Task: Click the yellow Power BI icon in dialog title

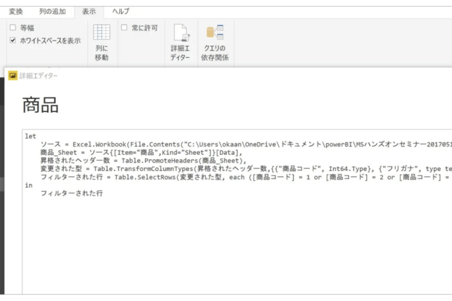Action: coord(13,75)
